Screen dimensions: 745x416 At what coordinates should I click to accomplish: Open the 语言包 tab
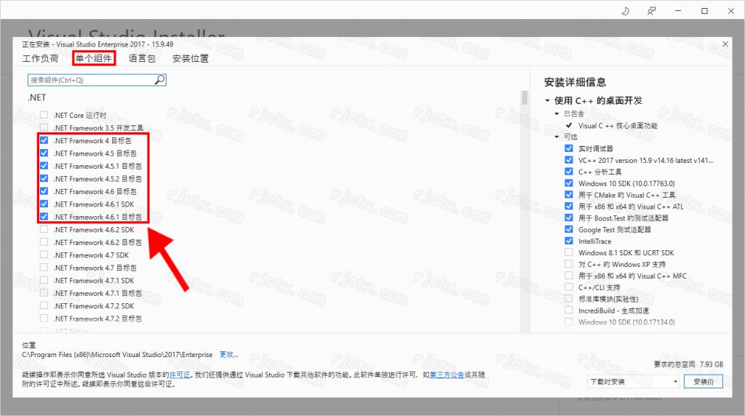[x=142, y=58]
